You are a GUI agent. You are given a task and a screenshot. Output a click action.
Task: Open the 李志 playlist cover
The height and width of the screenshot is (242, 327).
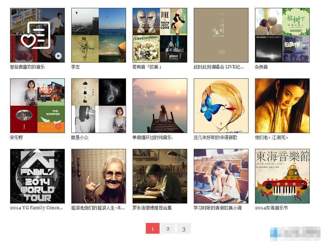[x=99, y=35]
